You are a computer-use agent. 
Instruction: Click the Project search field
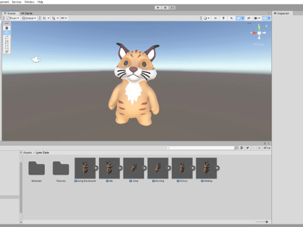pos(201,148)
